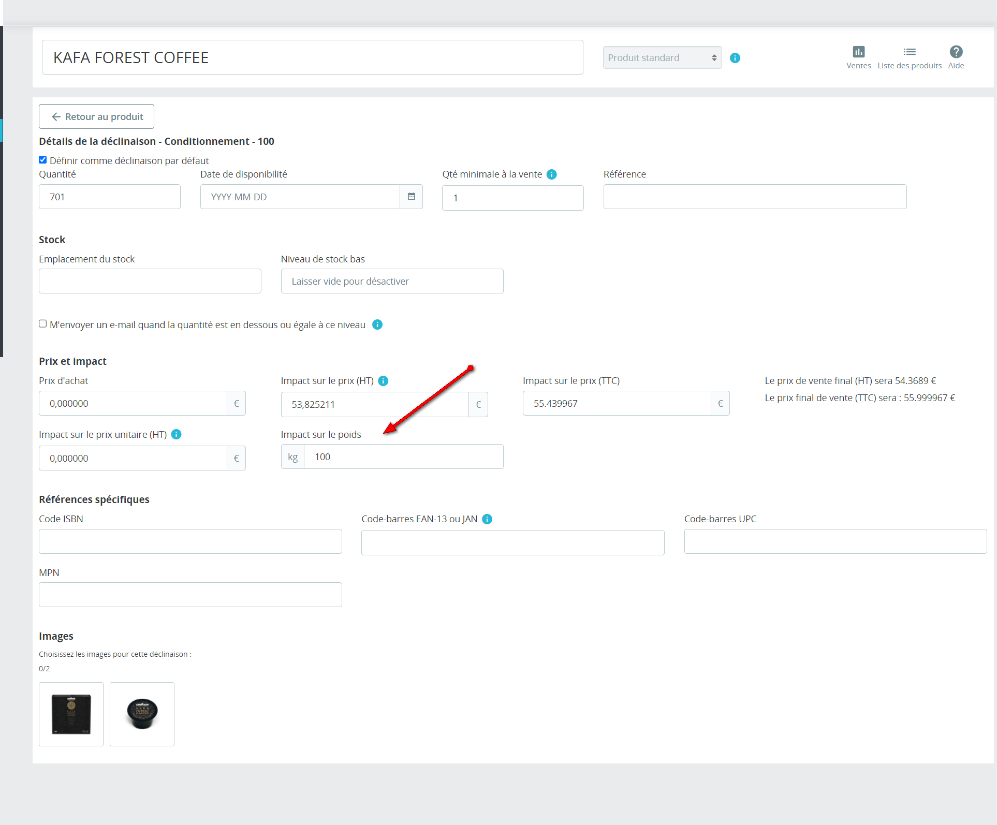Viewport: 997px width, 825px height.
Task: Click info icon for Impact sur le prix unitaire
Action: tap(176, 434)
